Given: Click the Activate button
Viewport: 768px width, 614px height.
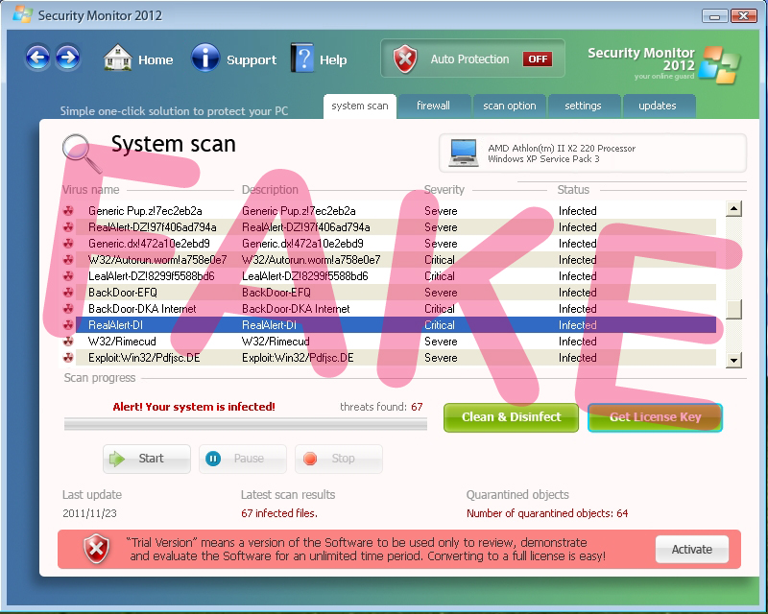Looking at the screenshot, I should [691, 550].
